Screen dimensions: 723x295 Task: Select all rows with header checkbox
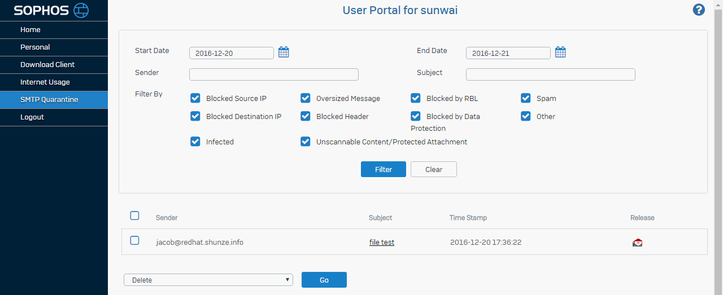[x=134, y=215]
